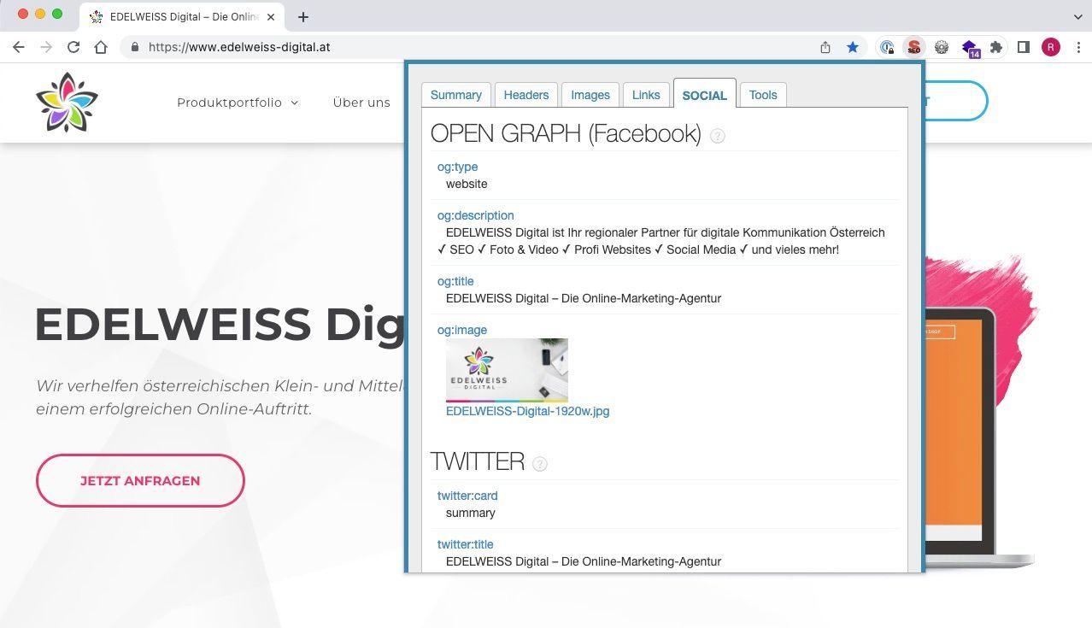Screen dimensions: 1092x628
Task: Click the twitter:card value summary
Action: point(471,513)
